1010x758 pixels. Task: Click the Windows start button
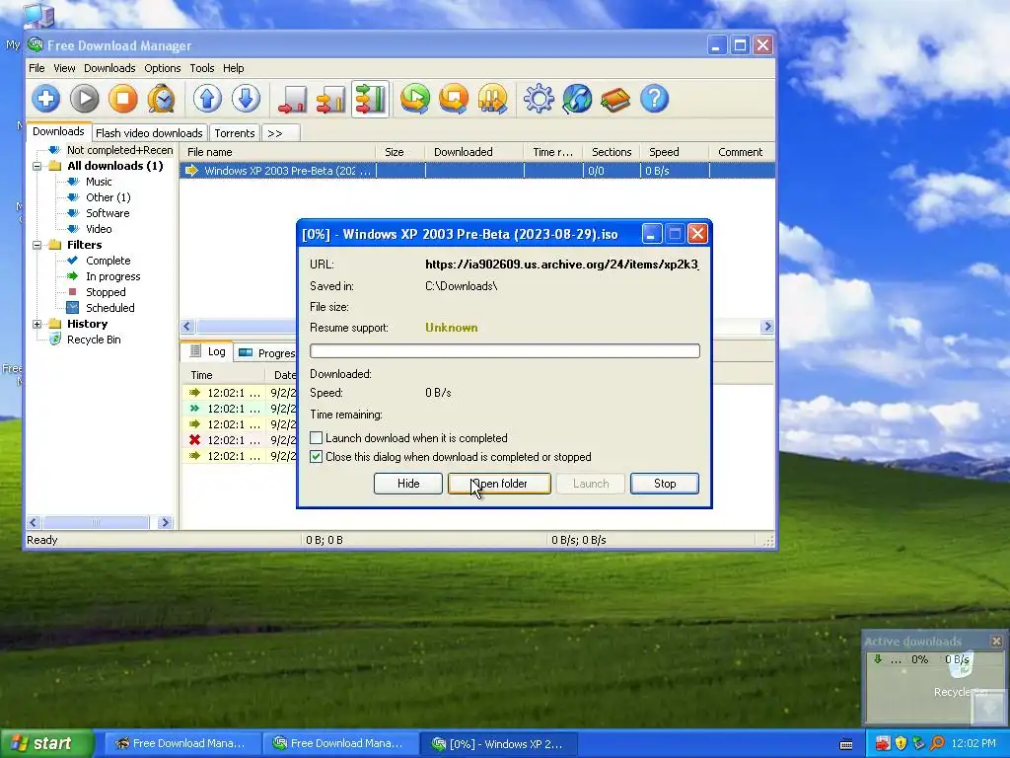point(46,743)
